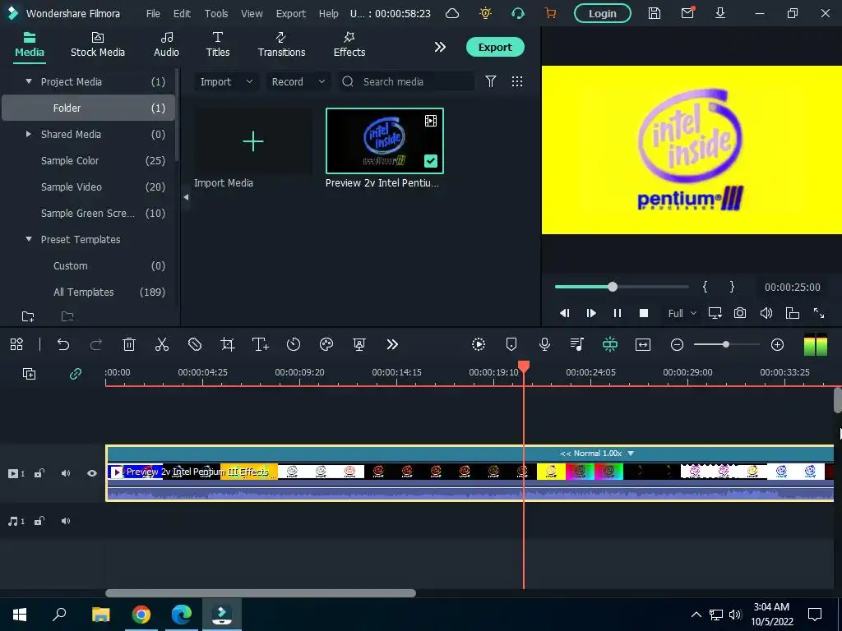Collapse the media side panel arrow
This screenshot has height=631, width=842.
186,197
